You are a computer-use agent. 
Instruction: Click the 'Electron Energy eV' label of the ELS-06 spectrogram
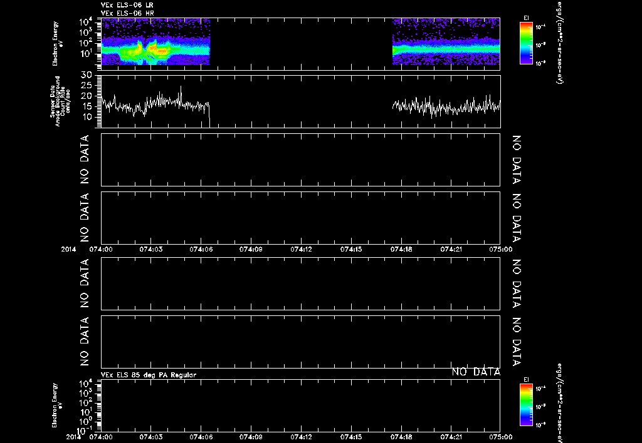coord(58,43)
